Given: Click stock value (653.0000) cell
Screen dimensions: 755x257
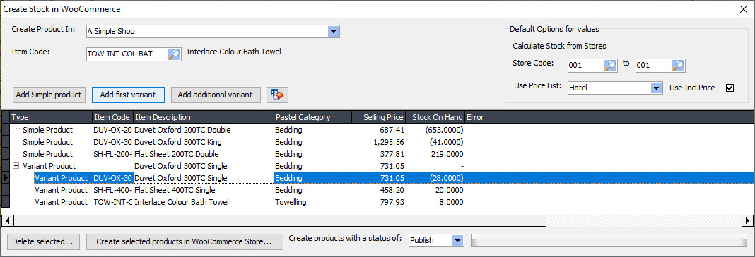Looking at the screenshot, I should point(435,130).
